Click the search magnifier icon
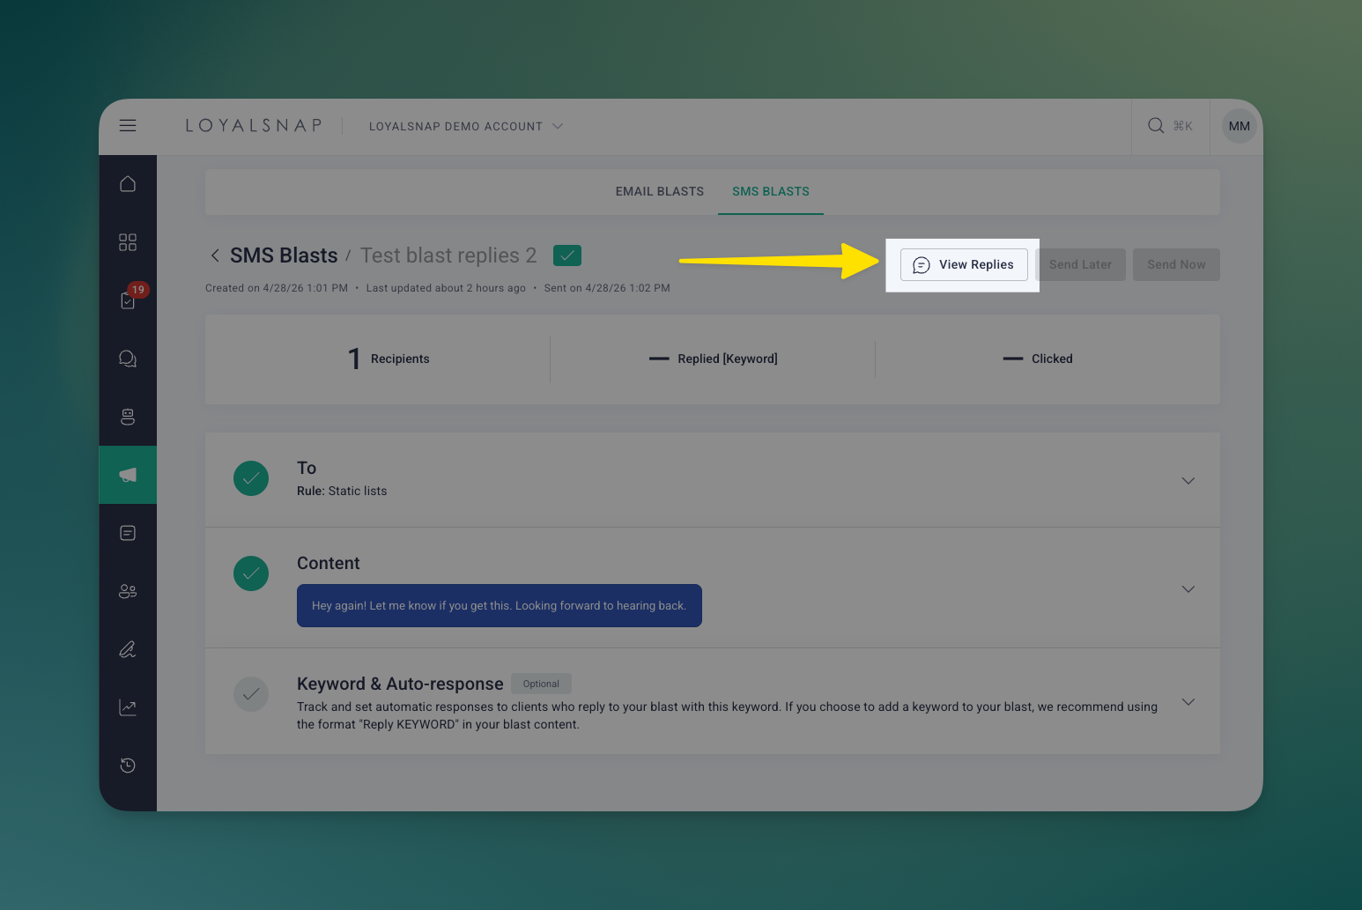1362x910 pixels. coord(1156,126)
